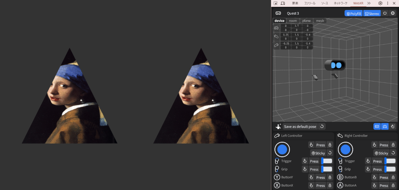399x190 pixels.
Task: Open emulator settings gear next to power icon
Action: pyautogui.click(x=393, y=13)
